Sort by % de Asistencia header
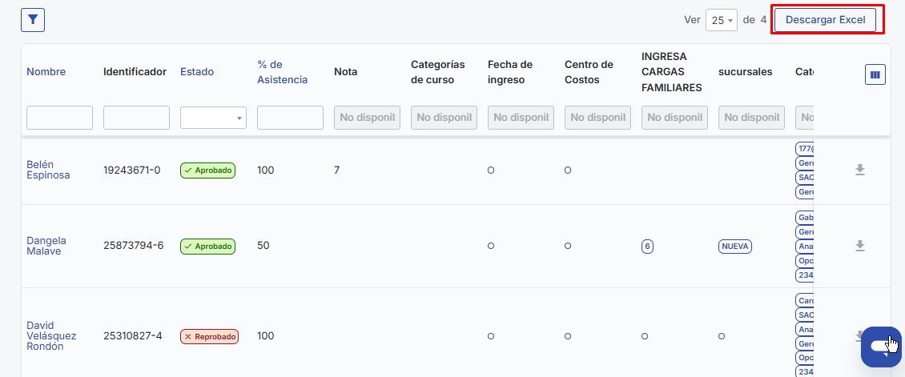The width and height of the screenshot is (905, 377). point(282,72)
